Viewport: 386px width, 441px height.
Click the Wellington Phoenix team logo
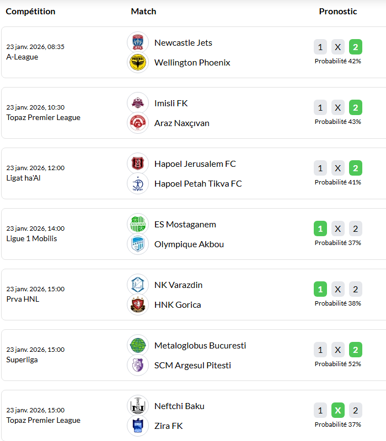click(x=138, y=63)
